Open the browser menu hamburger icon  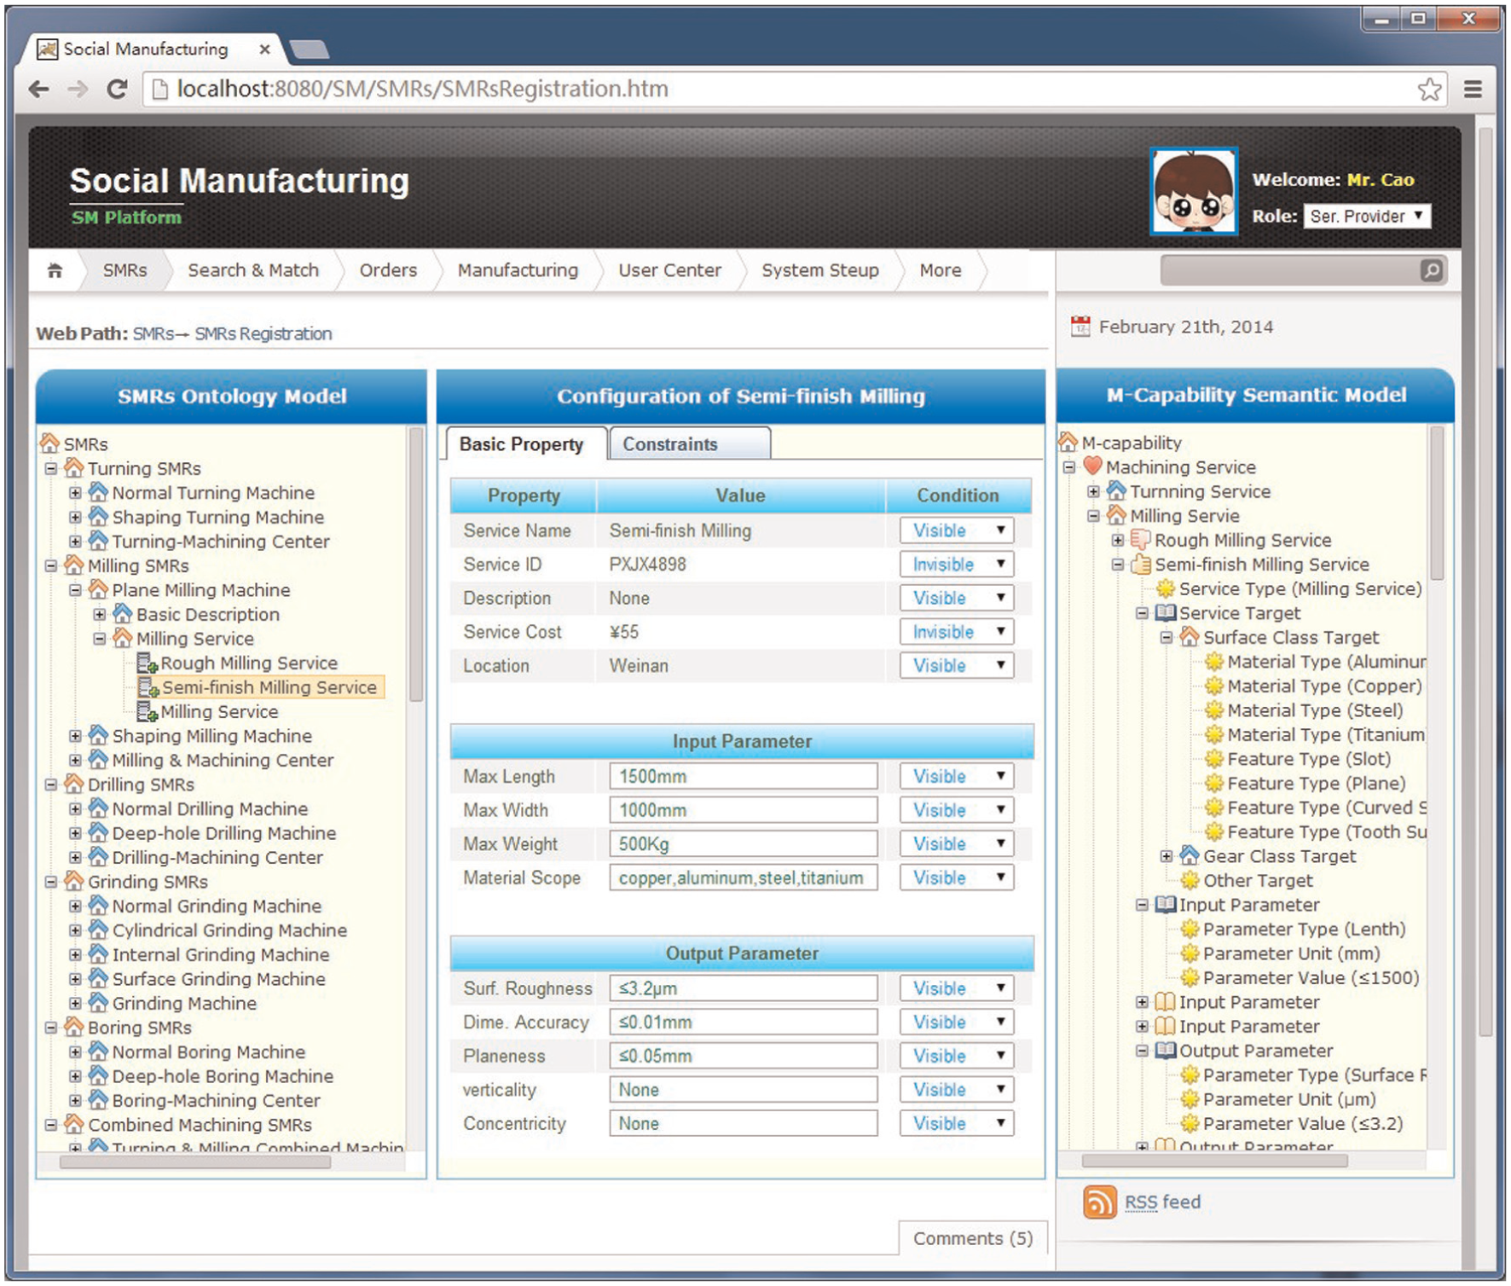click(x=1473, y=89)
